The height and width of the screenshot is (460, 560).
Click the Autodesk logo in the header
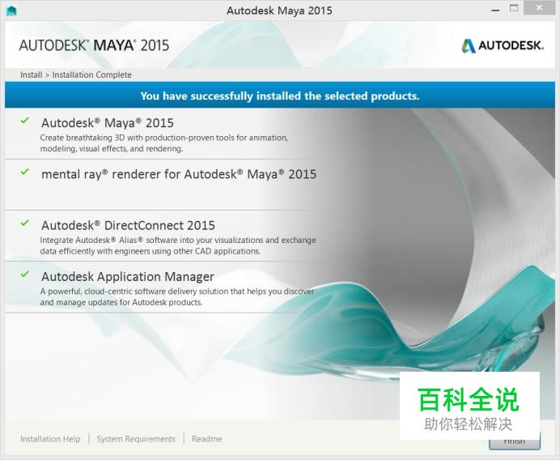(x=503, y=45)
